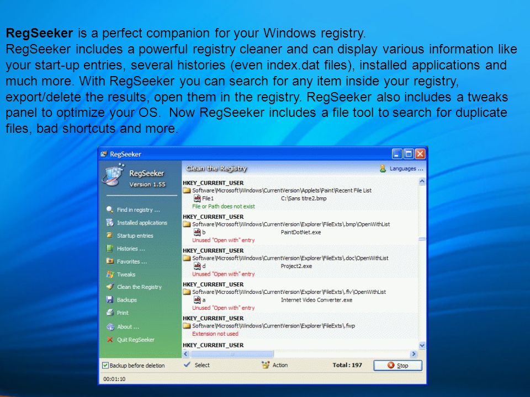The width and height of the screenshot is (530, 397).
Task: Select the 'Internet Video Converter.exe' value
Action: coord(316,300)
